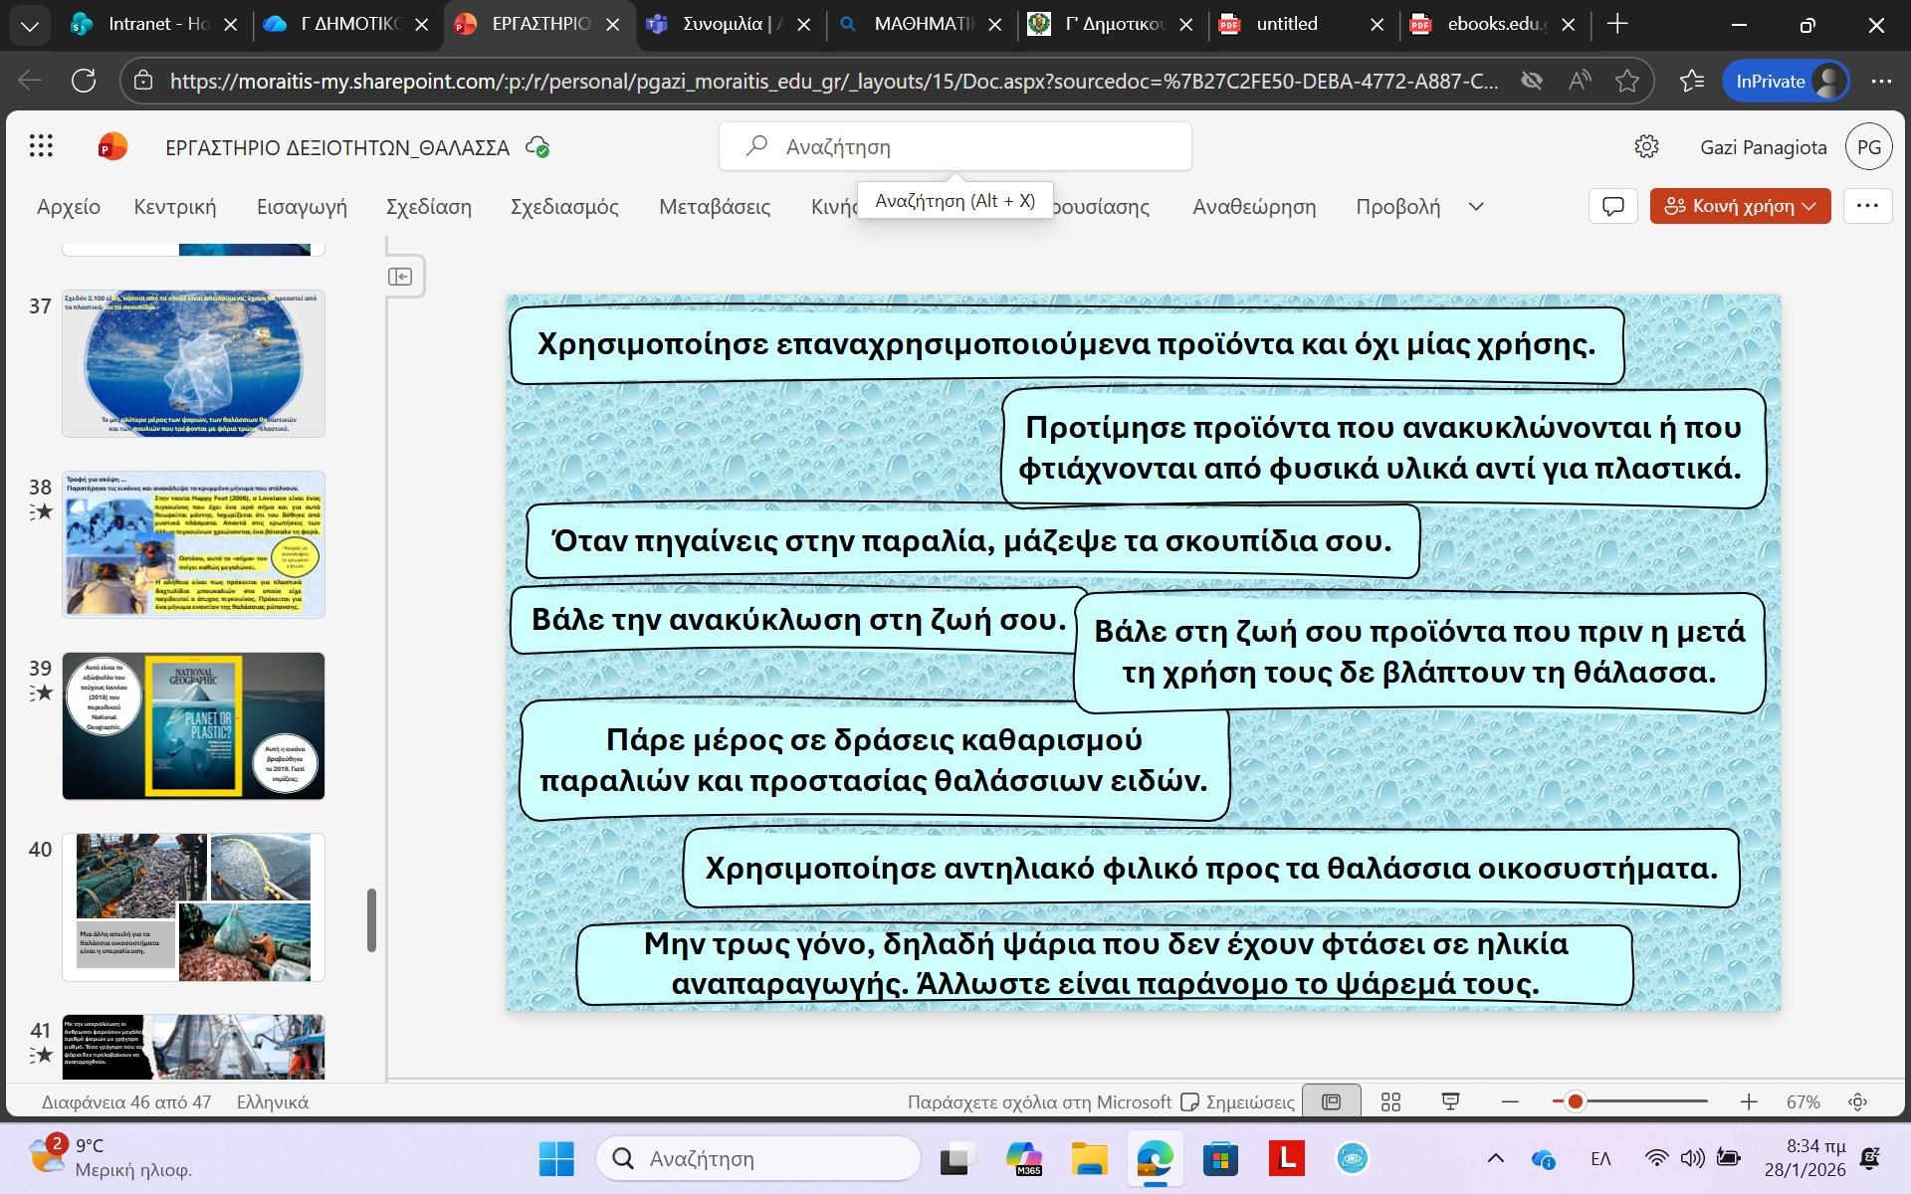Image resolution: width=1911 pixels, height=1194 pixels.
Task: Open the Microsoft 365 app launcher grid
Action: click(41, 147)
